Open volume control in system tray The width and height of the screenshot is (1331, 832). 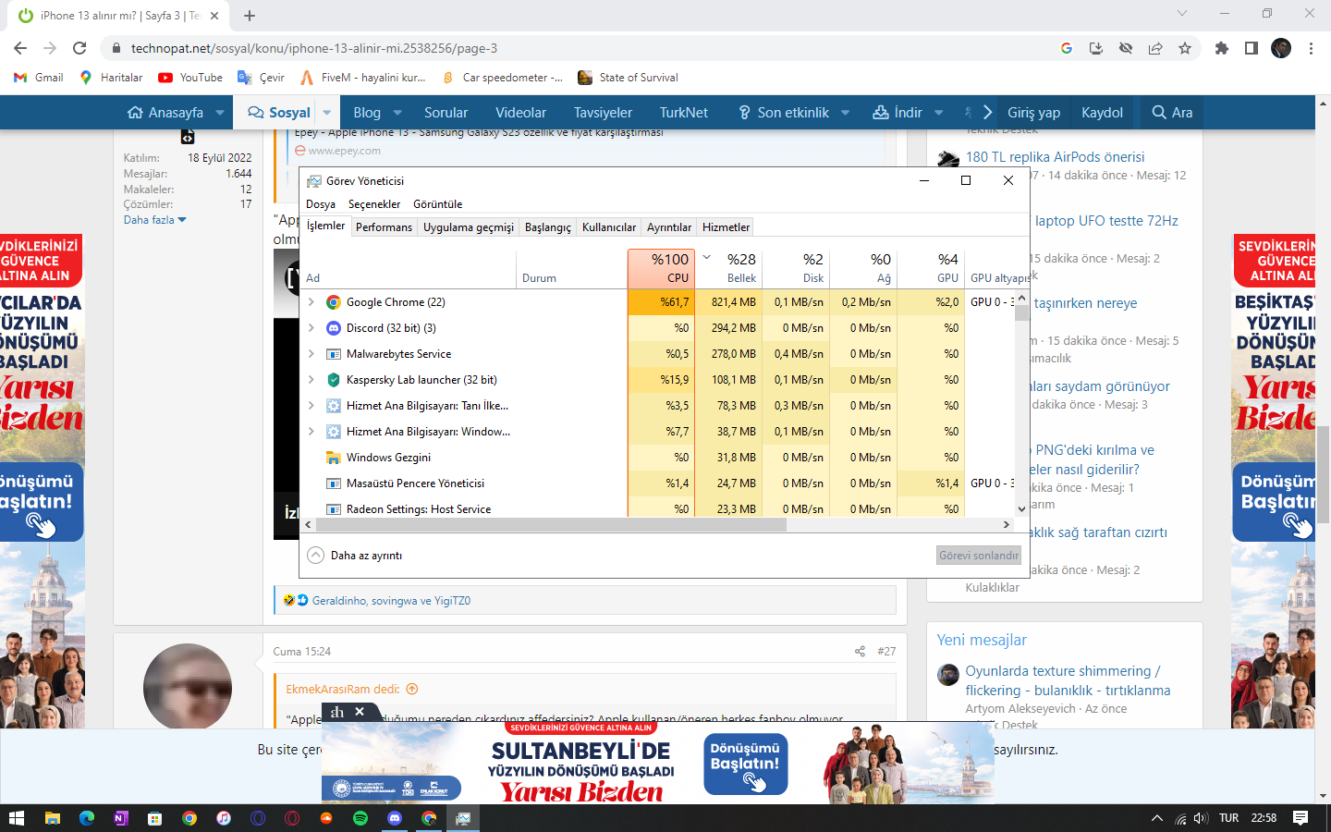[x=1201, y=818]
